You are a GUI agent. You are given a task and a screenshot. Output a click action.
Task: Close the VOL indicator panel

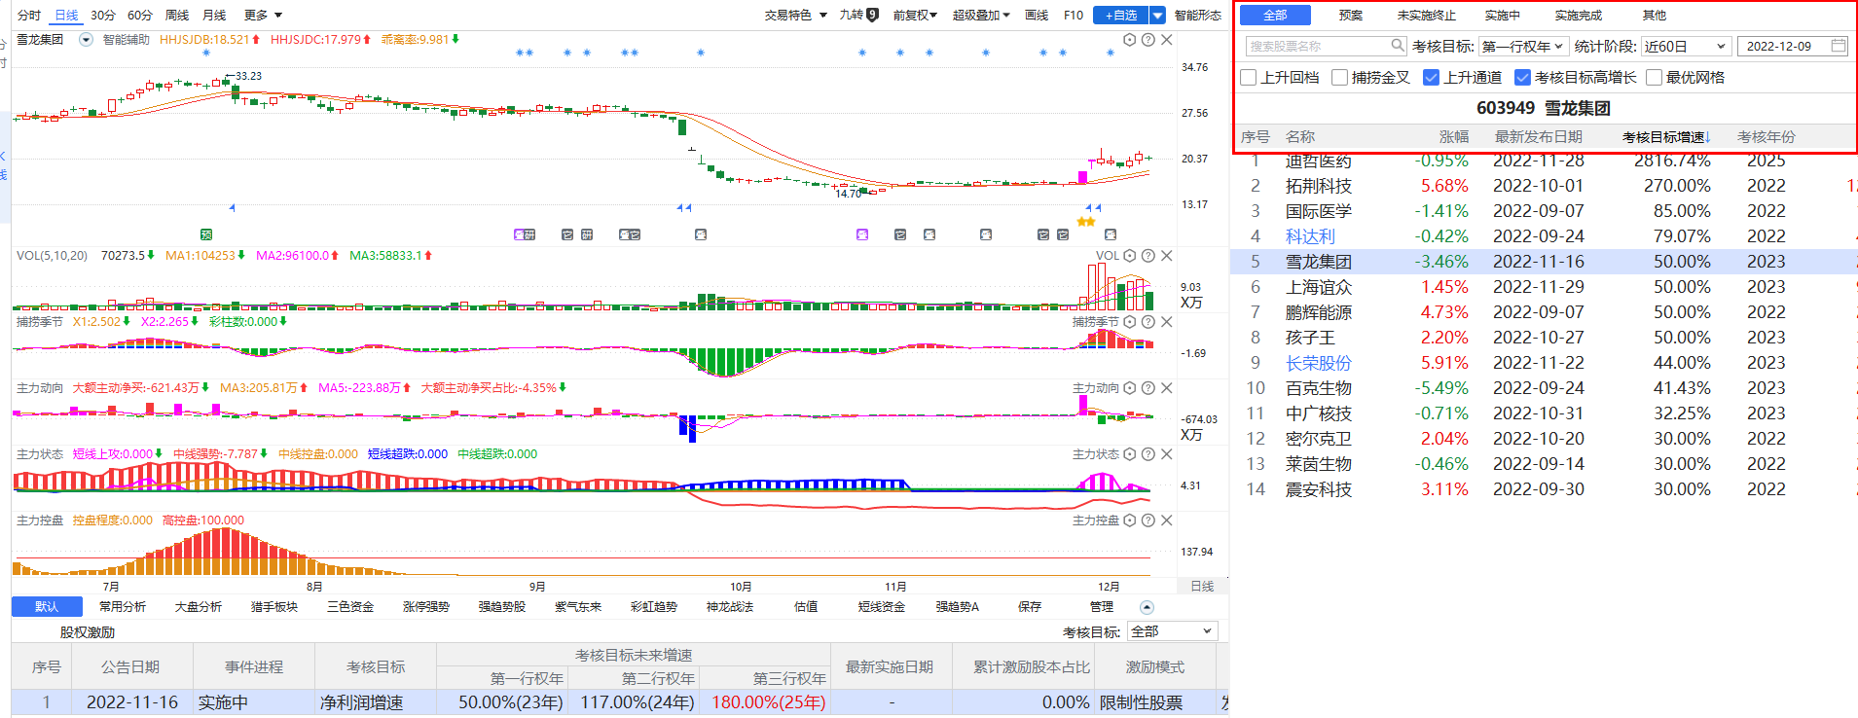pos(1166,256)
